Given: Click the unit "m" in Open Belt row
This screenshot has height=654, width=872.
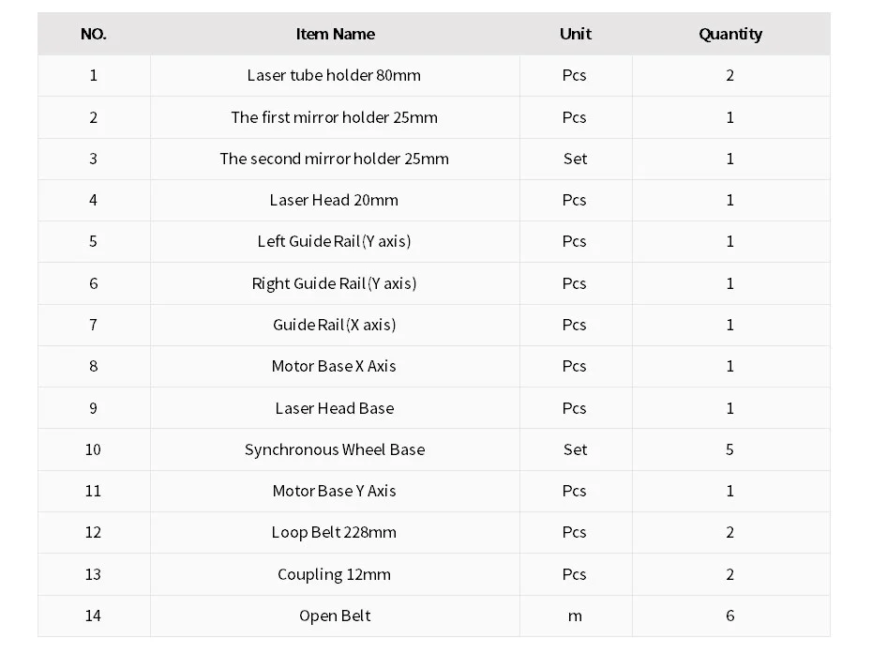Looking at the screenshot, I should click(575, 616).
